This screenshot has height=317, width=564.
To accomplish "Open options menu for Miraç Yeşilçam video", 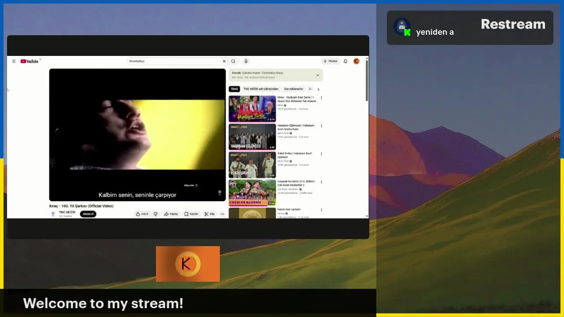I will click(x=321, y=98).
